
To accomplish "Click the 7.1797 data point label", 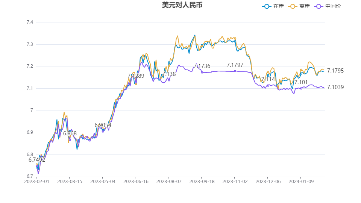I will click(235, 65).
